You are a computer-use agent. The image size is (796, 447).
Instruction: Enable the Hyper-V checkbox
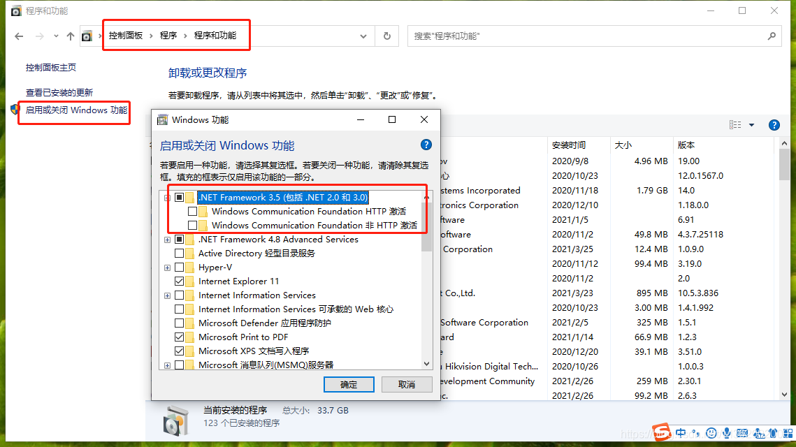(179, 268)
